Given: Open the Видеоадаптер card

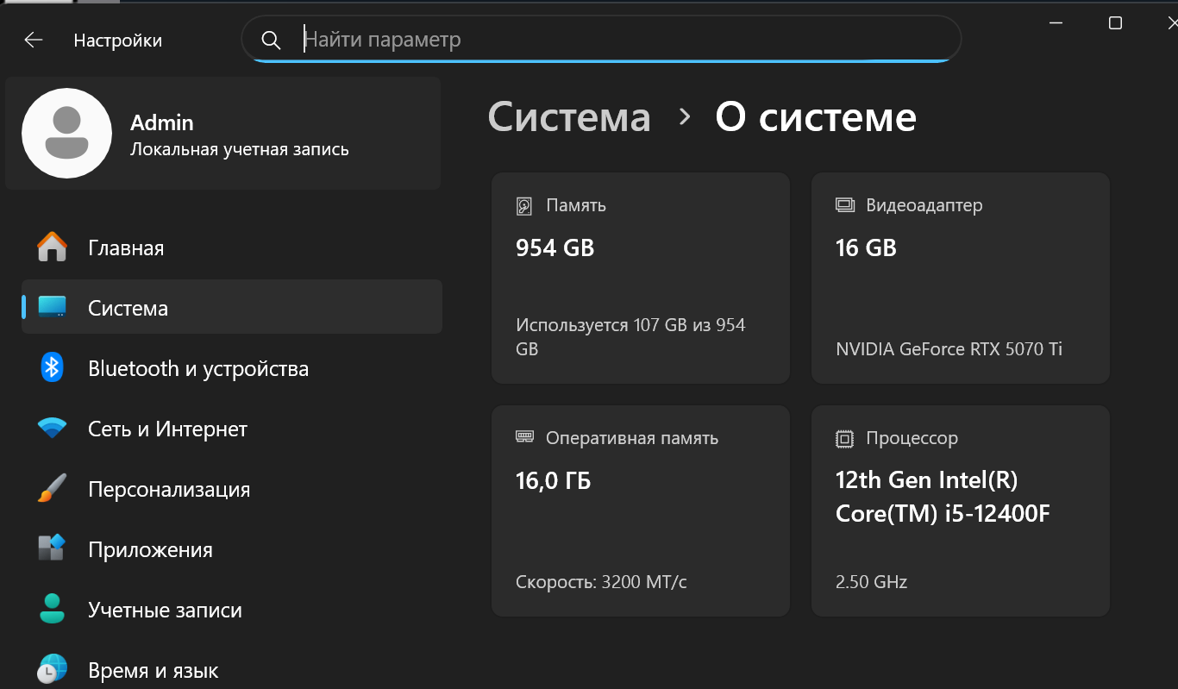Looking at the screenshot, I should [x=960, y=278].
